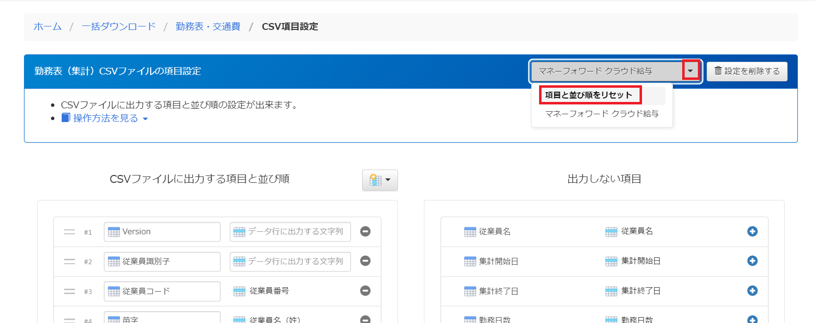Add 集計終了日 item with plus icon

tap(752, 291)
